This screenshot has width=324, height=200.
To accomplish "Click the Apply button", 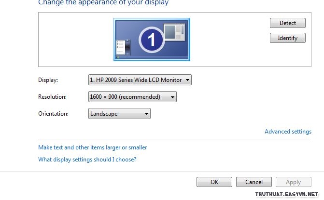I will pyautogui.click(x=293, y=182).
